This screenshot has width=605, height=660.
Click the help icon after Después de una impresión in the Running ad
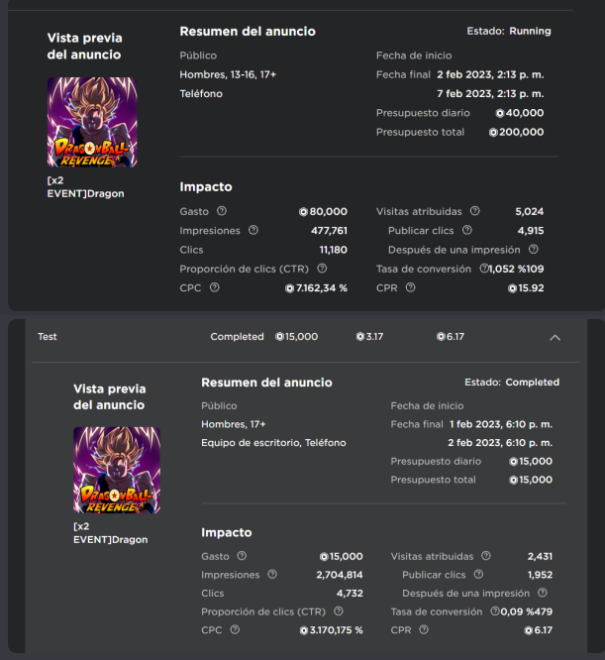(534, 249)
